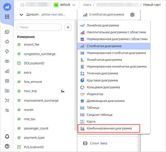This screenshot has height=152, width=166.
Task: Open Favorites star in sidebar
Action: (7, 42)
